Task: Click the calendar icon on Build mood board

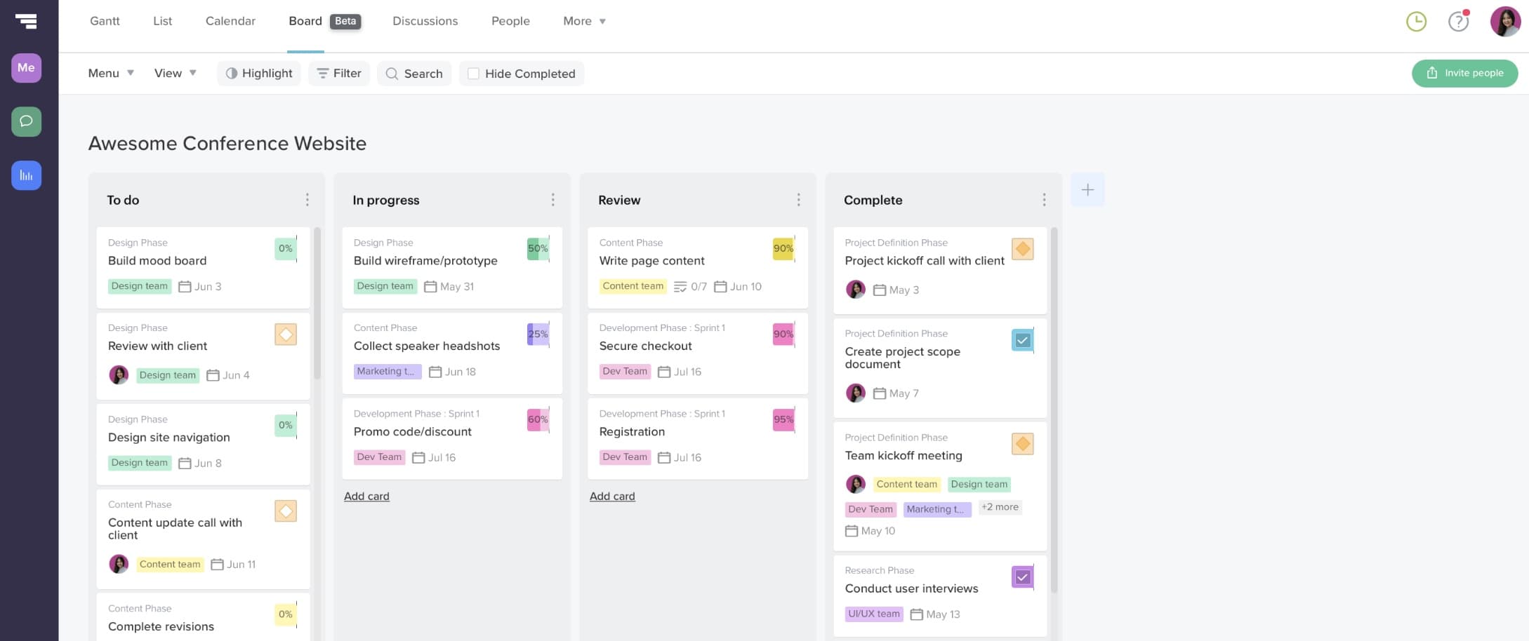Action: [185, 286]
